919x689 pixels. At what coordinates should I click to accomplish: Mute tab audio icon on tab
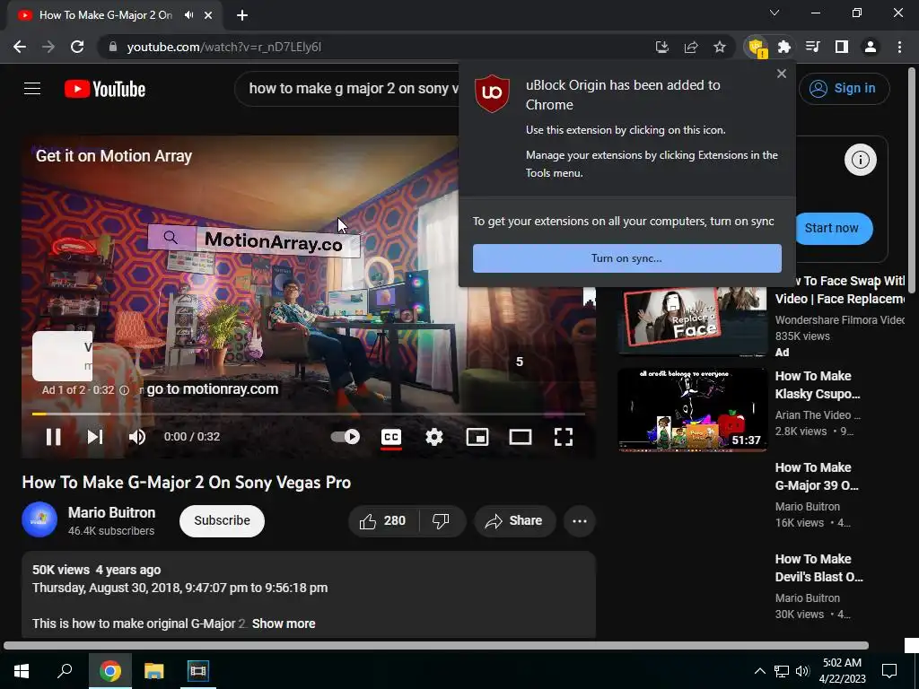188,15
